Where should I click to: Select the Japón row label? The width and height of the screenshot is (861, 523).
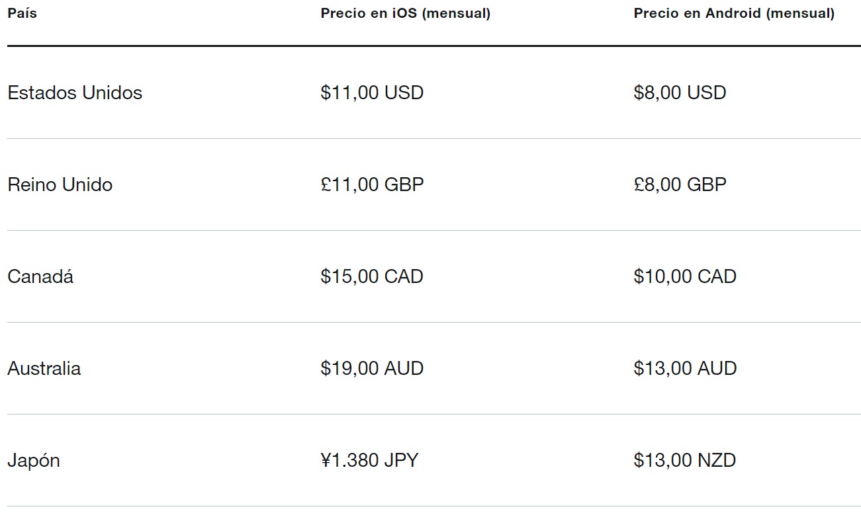point(34,461)
